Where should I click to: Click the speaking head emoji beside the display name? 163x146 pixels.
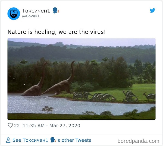(56, 10)
